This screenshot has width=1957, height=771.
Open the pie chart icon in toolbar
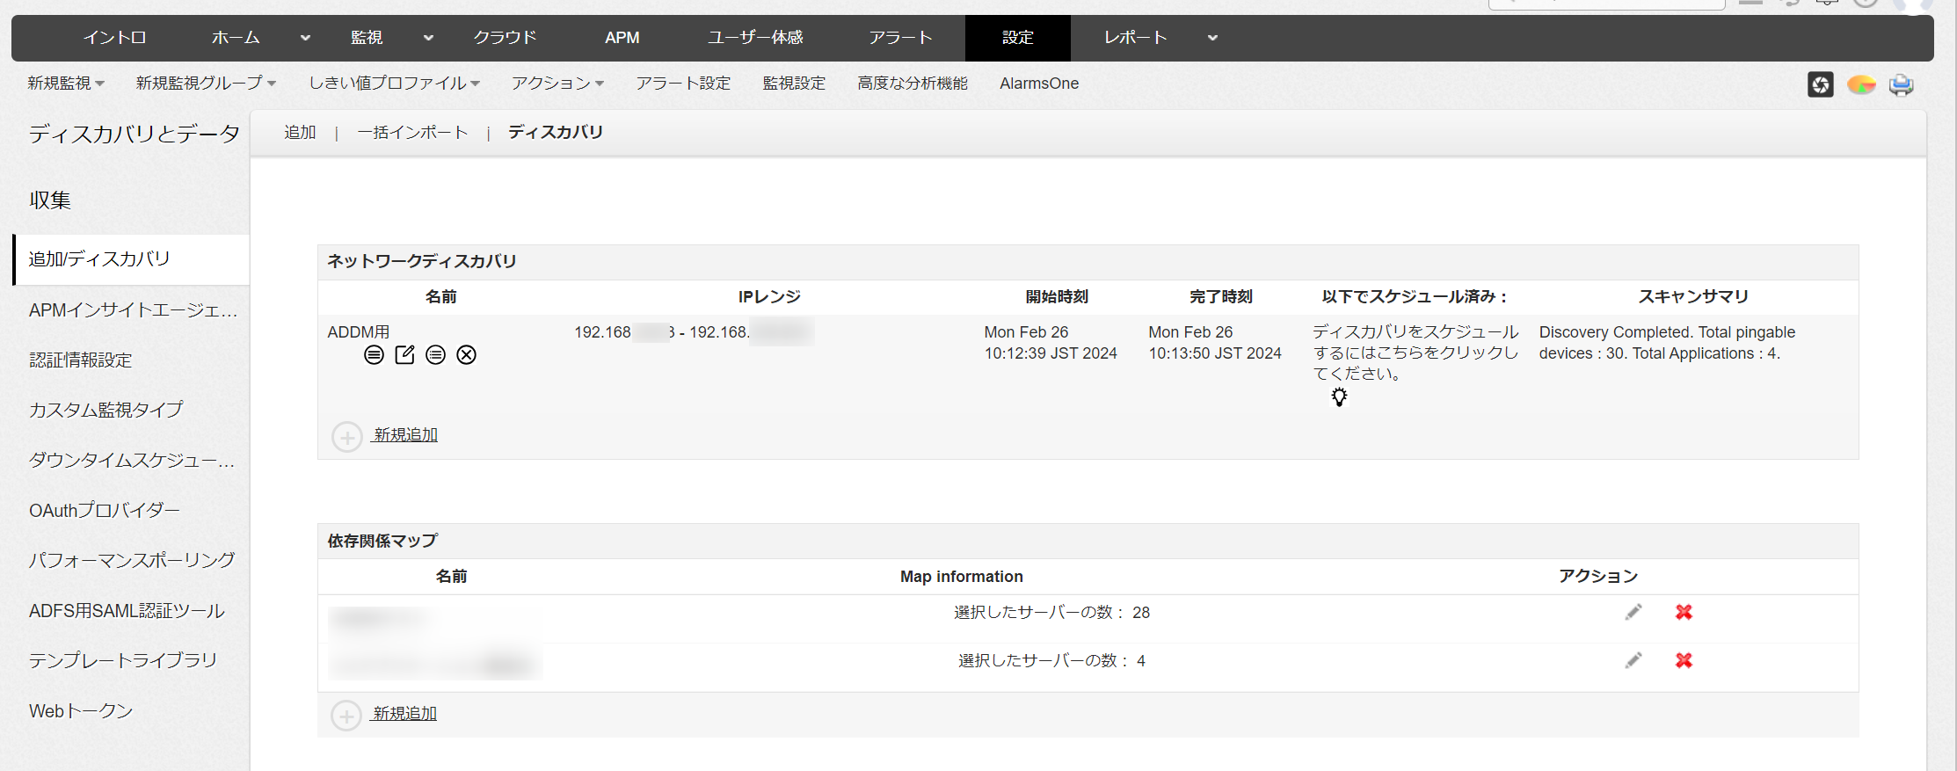(1860, 84)
